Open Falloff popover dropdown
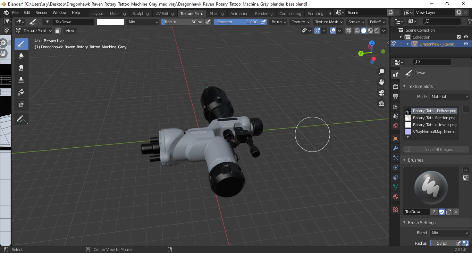This screenshot has height=253, width=472. tap(378, 22)
